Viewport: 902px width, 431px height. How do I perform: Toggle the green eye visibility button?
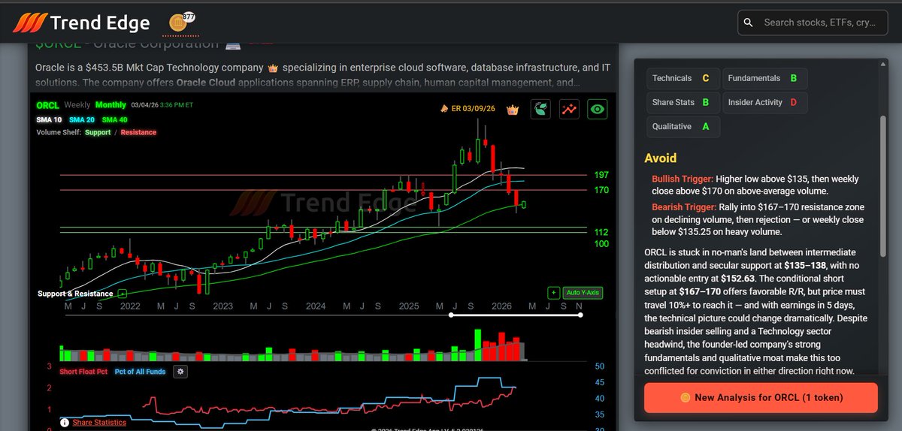click(x=598, y=109)
